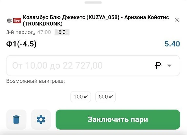
Task: Click the 3-й период text
Action: coord(20,32)
